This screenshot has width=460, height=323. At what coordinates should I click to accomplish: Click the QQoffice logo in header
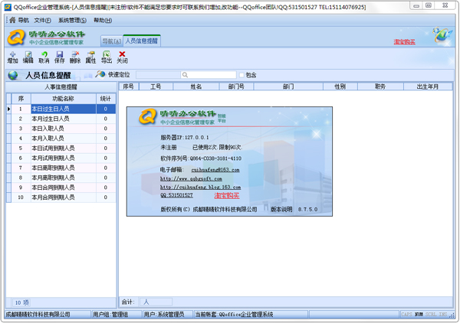tap(16, 38)
